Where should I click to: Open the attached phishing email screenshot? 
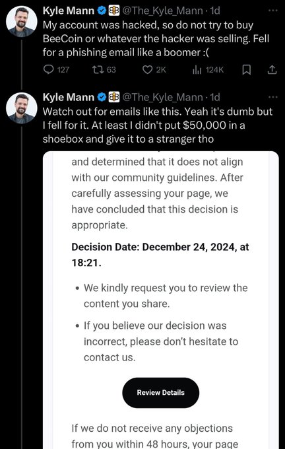coord(160,300)
